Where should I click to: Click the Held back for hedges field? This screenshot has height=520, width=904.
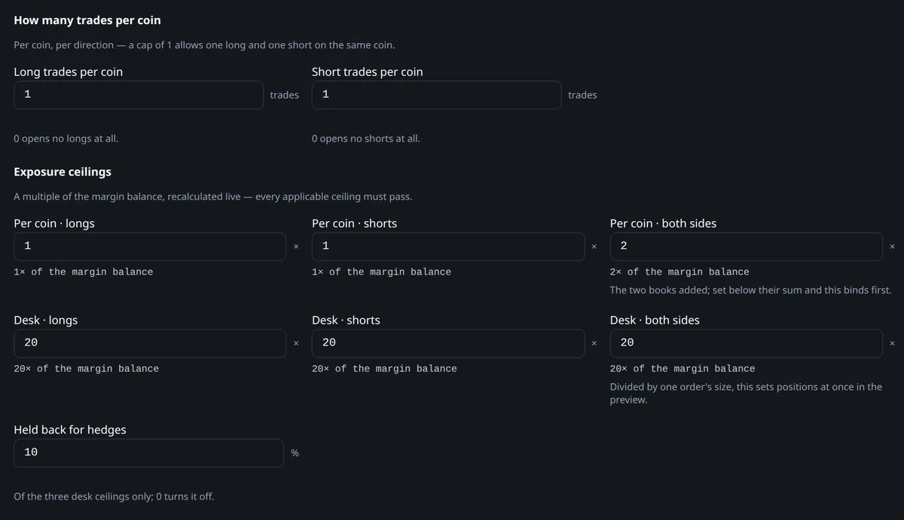pos(149,453)
